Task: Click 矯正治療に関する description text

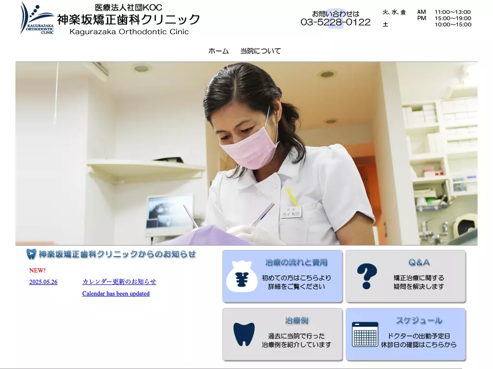Action: [x=419, y=278]
